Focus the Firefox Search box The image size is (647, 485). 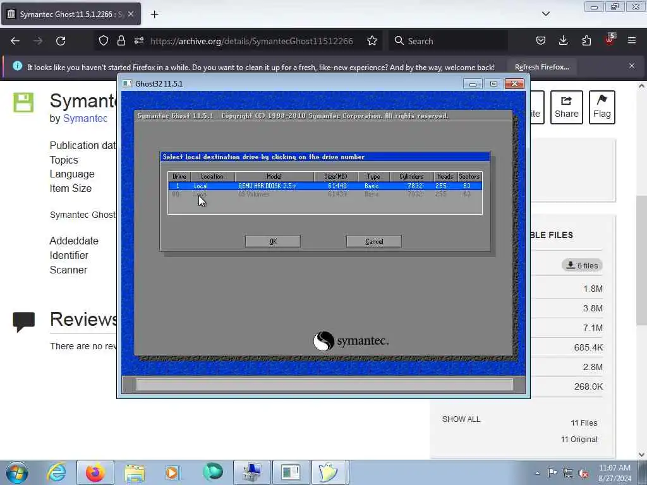(x=448, y=41)
